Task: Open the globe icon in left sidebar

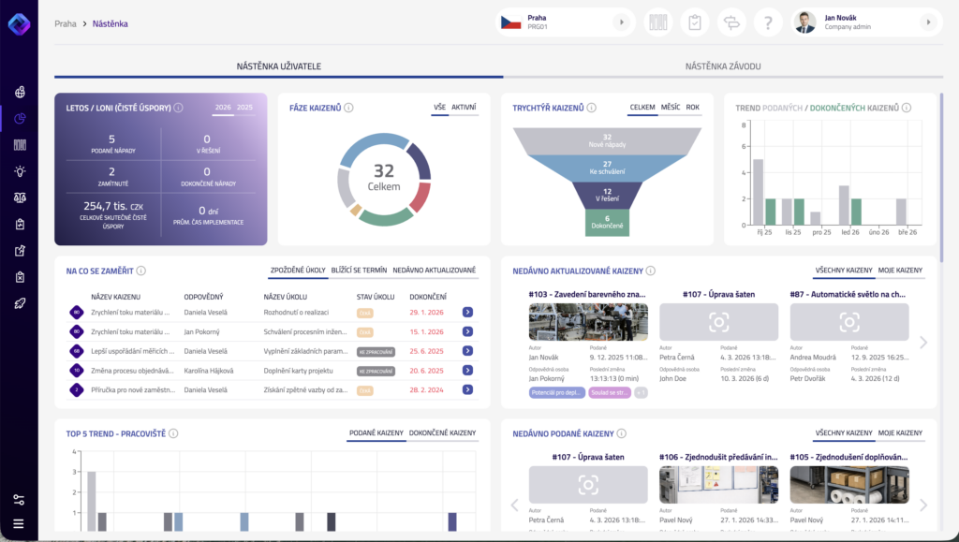Action: click(x=19, y=92)
